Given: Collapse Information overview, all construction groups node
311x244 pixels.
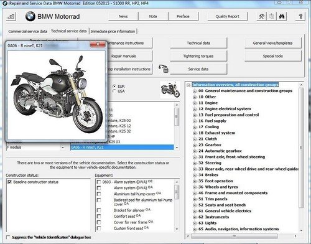Looking at the screenshot, I should coord(188,85).
